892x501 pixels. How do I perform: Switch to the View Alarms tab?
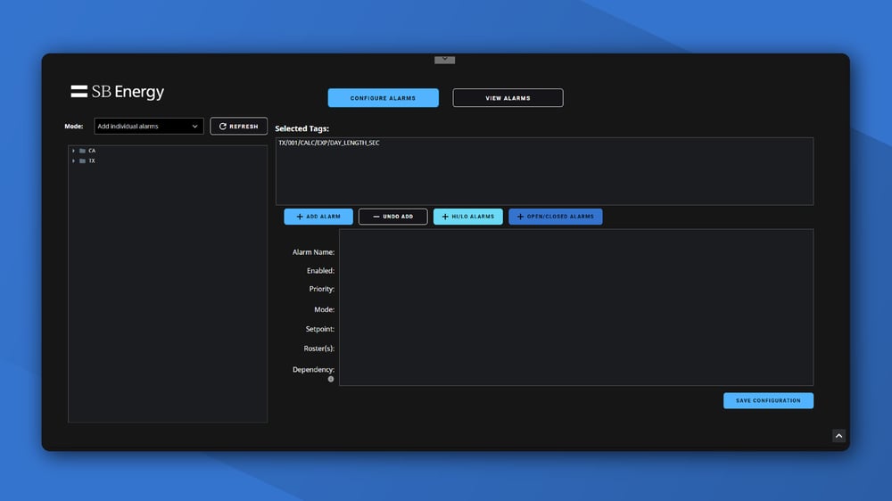(508, 98)
